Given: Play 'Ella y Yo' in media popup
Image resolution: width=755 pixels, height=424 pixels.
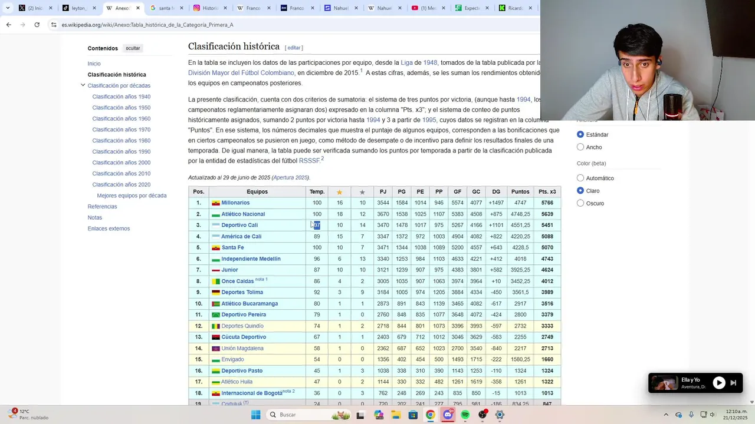Looking at the screenshot, I should point(719,383).
